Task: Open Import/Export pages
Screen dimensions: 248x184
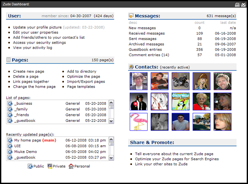Action: click(x=86, y=82)
